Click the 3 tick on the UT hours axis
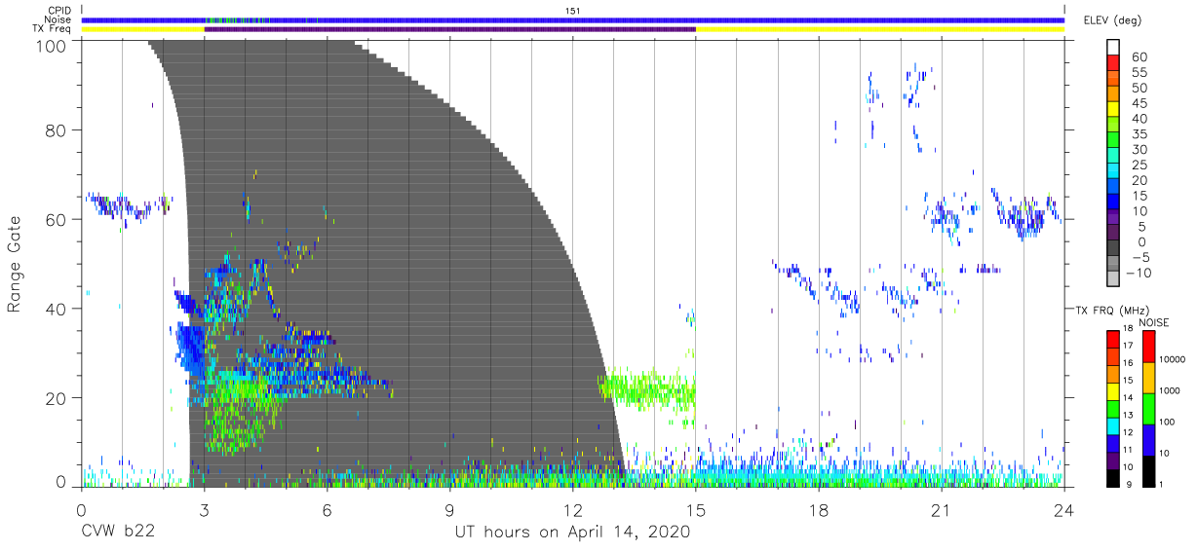 point(205,508)
